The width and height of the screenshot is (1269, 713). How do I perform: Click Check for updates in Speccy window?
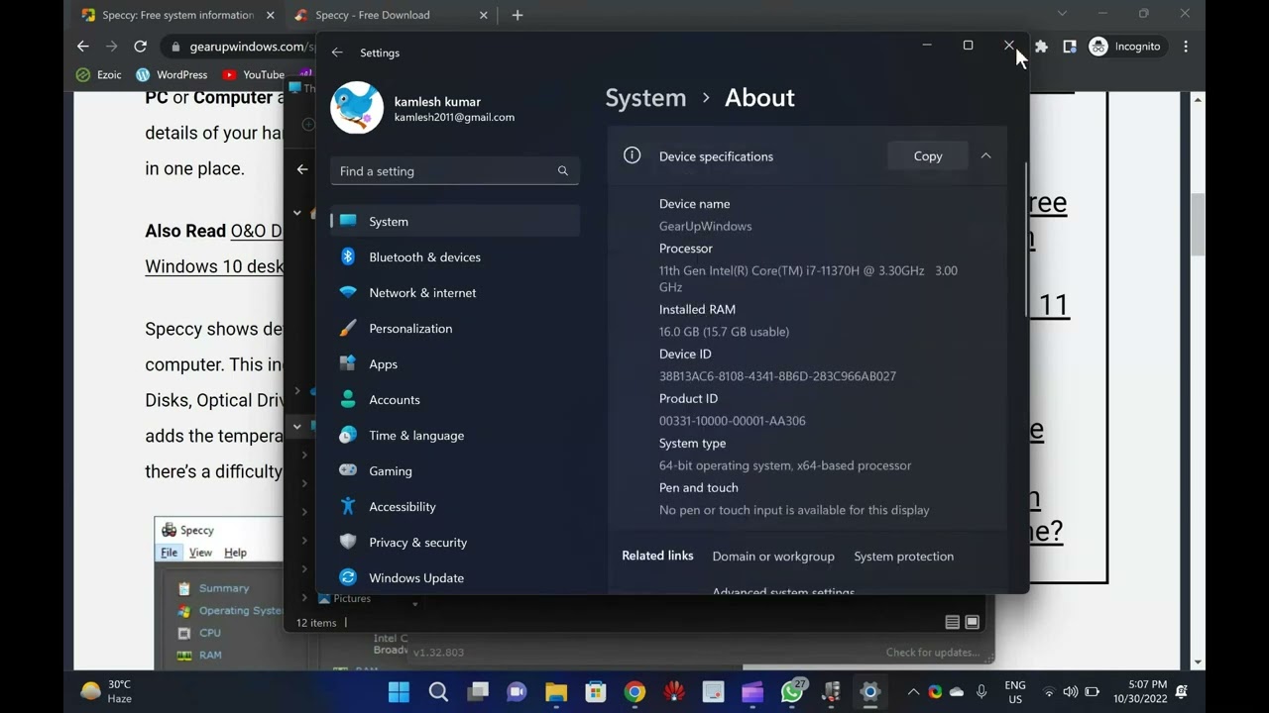[x=933, y=653]
